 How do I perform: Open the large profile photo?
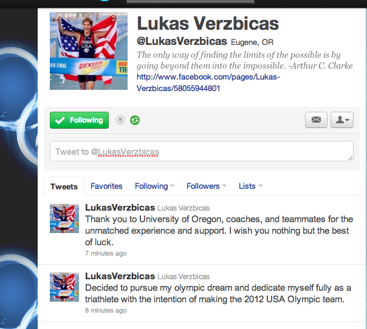coord(89,51)
